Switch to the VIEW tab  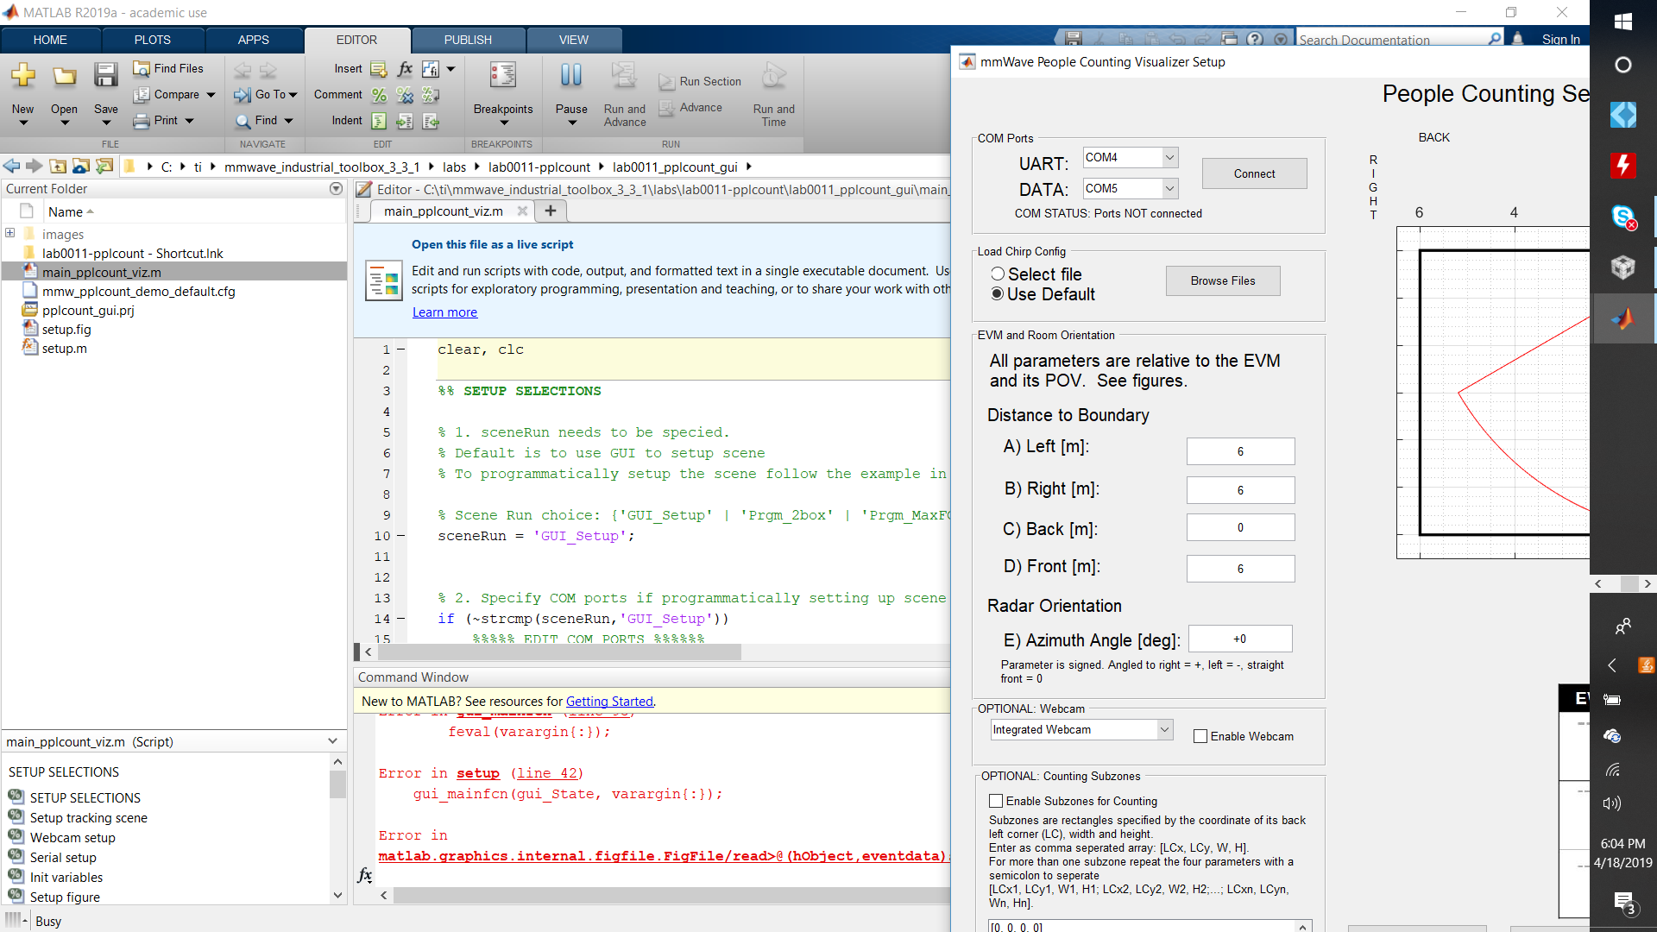tap(574, 40)
